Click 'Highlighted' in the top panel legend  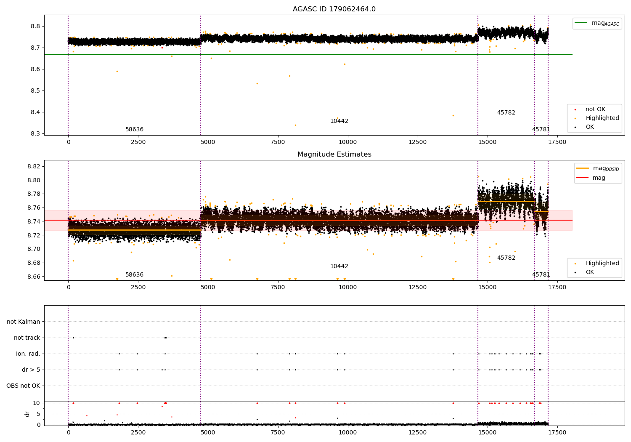[602, 118]
